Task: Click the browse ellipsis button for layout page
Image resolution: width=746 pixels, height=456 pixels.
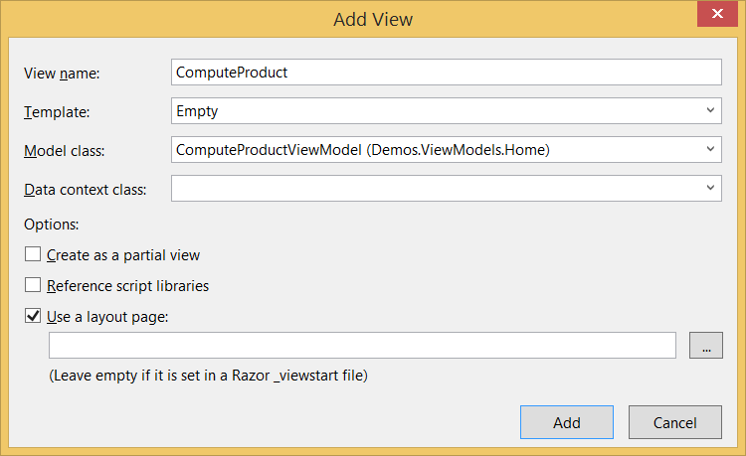Action: click(705, 346)
